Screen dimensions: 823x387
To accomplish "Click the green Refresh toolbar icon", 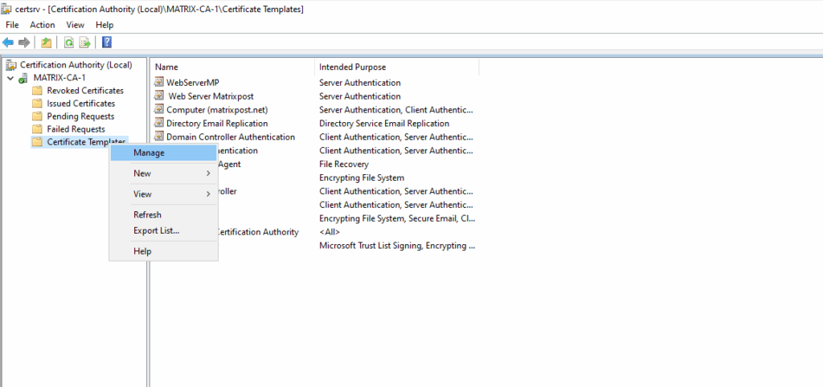I will click(x=68, y=43).
